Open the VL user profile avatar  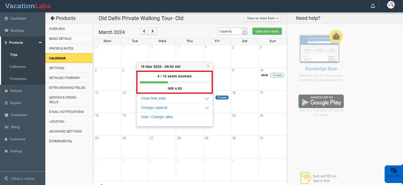(x=391, y=5)
